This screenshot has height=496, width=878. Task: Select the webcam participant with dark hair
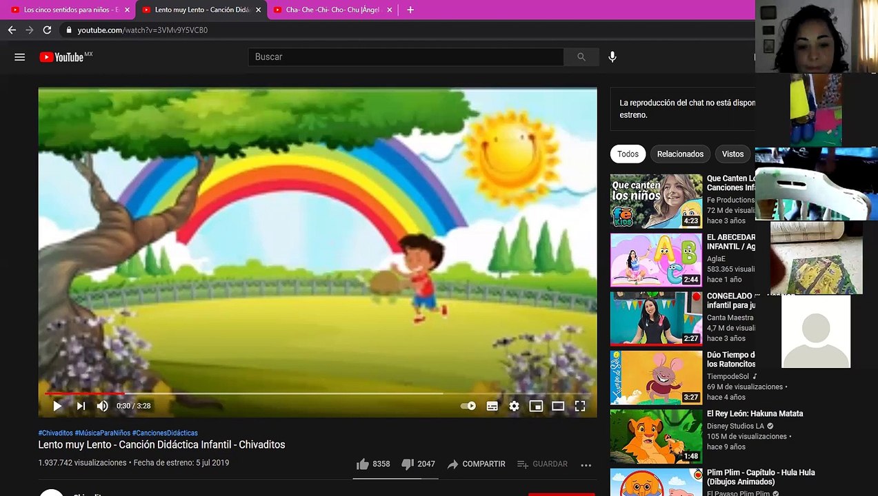pos(817,36)
